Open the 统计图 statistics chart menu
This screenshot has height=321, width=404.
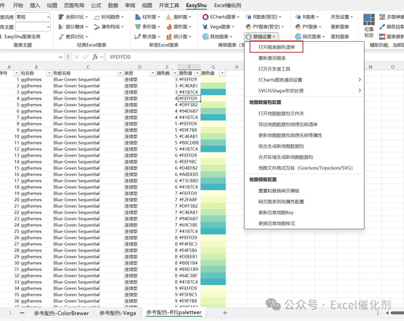pyautogui.click(x=179, y=37)
